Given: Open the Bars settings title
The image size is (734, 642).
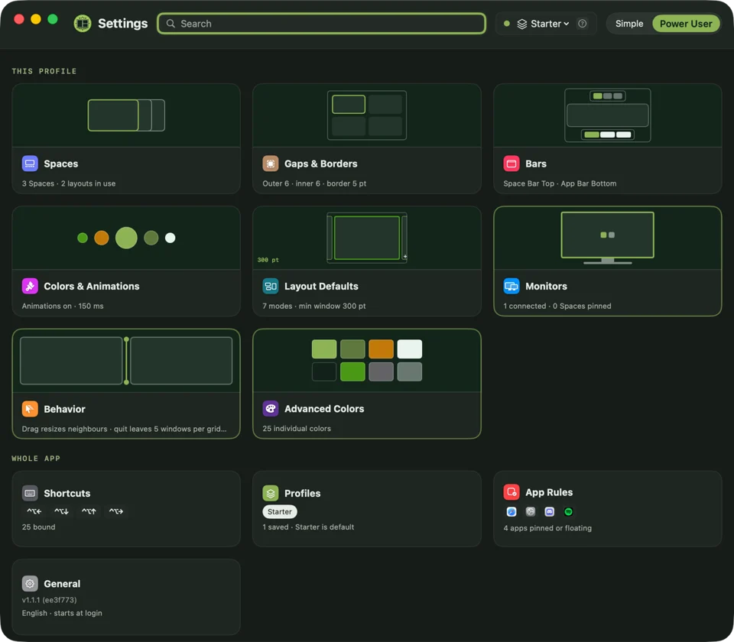Looking at the screenshot, I should (x=535, y=164).
